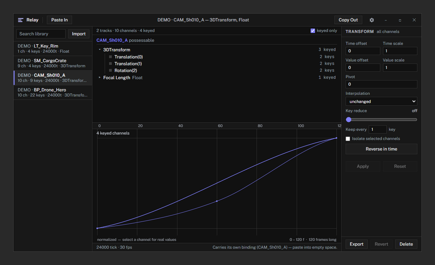This screenshot has height=265, width=435.
Task: Select DEMO SM_CargoCrate library item
Action: coord(53,63)
